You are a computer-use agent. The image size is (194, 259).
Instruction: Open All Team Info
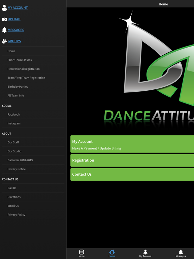[33, 96]
